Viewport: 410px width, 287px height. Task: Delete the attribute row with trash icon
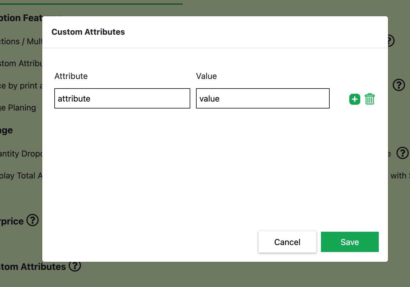(370, 99)
